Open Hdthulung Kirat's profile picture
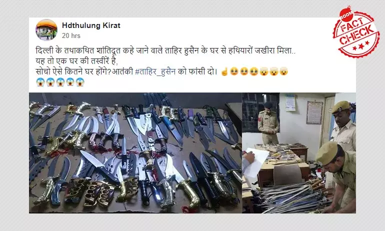The width and height of the screenshot is (385, 231). click(x=46, y=30)
